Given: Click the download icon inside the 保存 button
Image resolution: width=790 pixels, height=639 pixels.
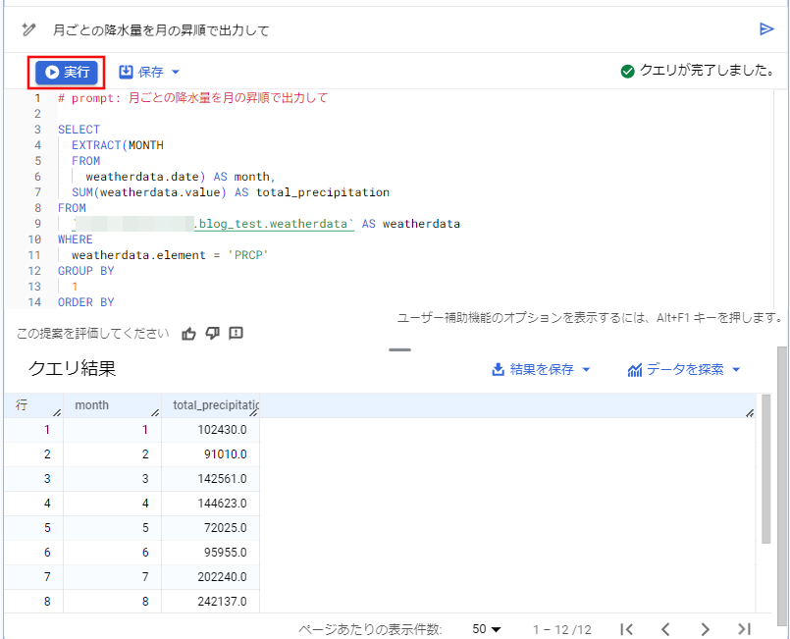Looking at the screenshot, I should (x=127, y=71).
